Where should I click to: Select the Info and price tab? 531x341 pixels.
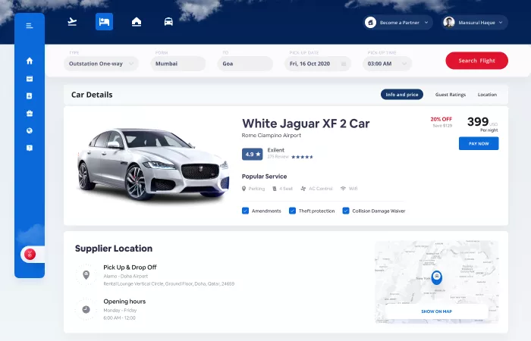coord(402,95)
